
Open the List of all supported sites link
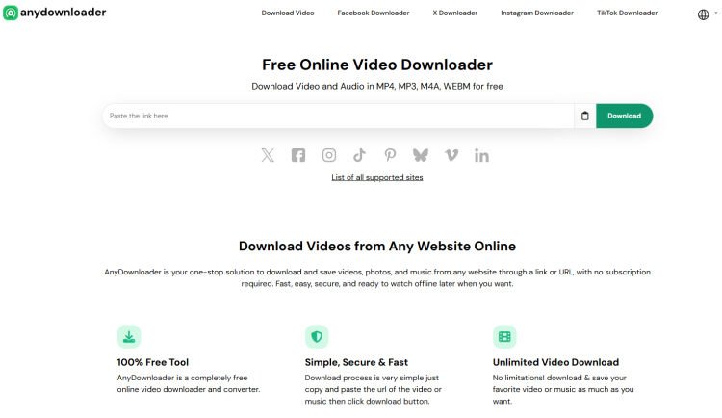[377, 177]
